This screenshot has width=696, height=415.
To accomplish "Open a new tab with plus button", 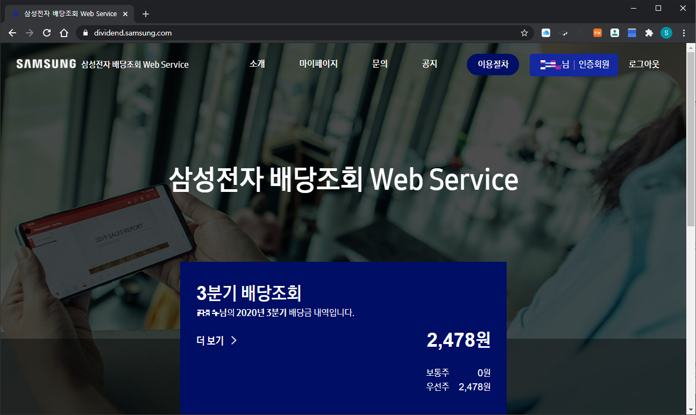I will point(145,14).
